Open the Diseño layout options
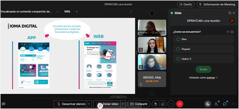This screenshot has width=239, height=109. (186, 4)
